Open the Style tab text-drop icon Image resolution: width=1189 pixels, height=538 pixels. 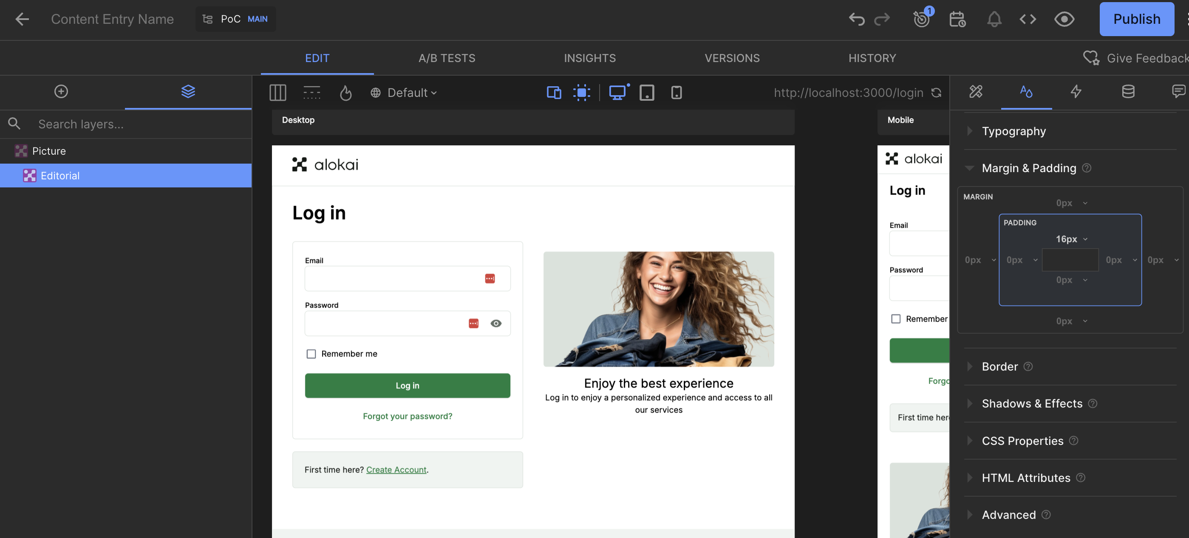[1025, 91]
